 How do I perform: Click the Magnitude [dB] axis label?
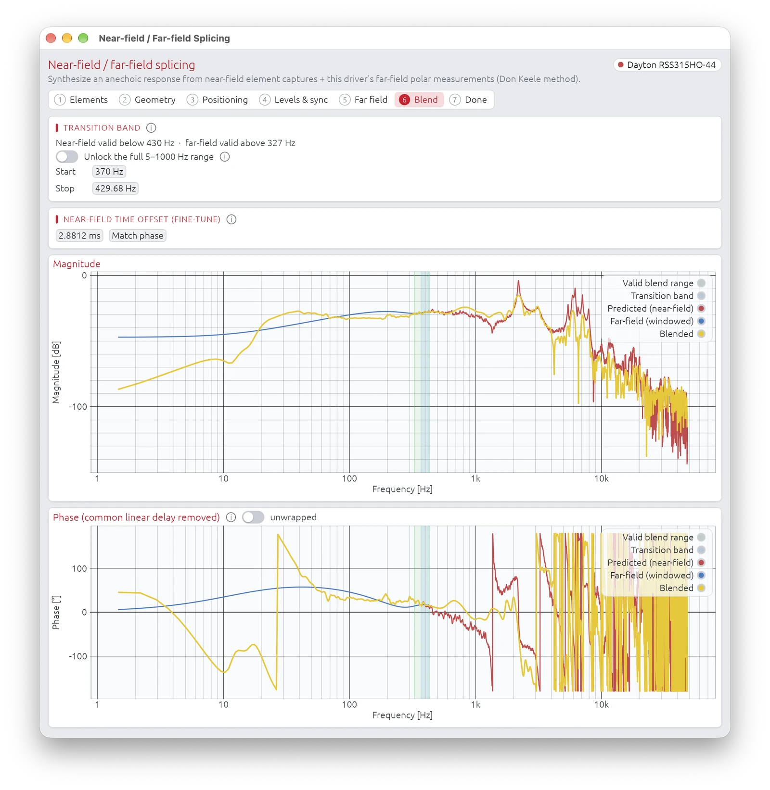click(56, 373)
